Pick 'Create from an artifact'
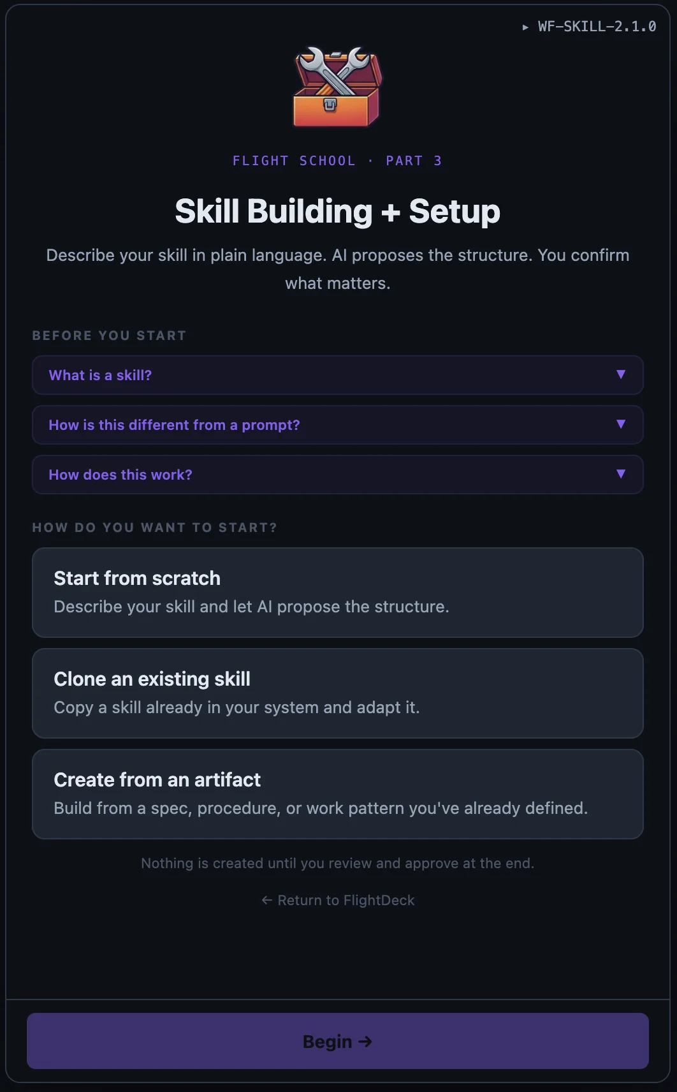This screenshot has width=677, height=1092. tap(338, 793)
